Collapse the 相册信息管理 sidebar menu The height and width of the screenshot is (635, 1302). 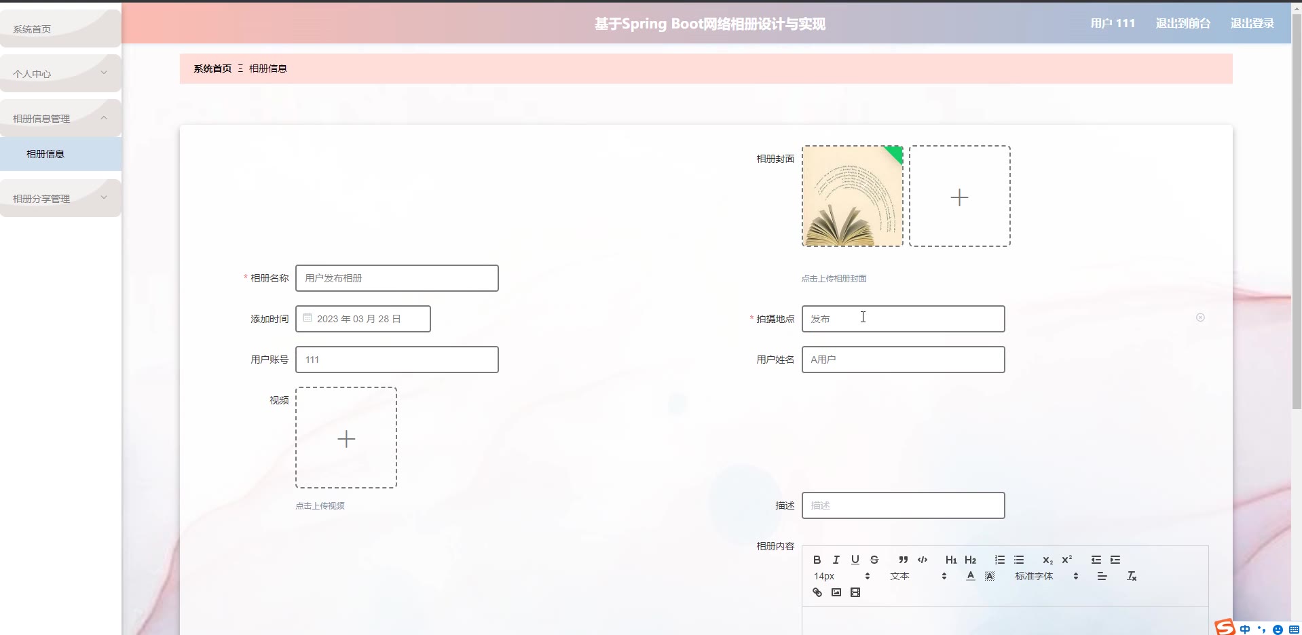(60, 118)
